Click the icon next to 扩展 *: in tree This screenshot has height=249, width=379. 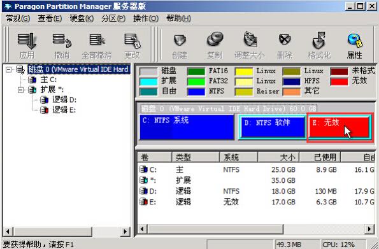(x=32, y=90)
